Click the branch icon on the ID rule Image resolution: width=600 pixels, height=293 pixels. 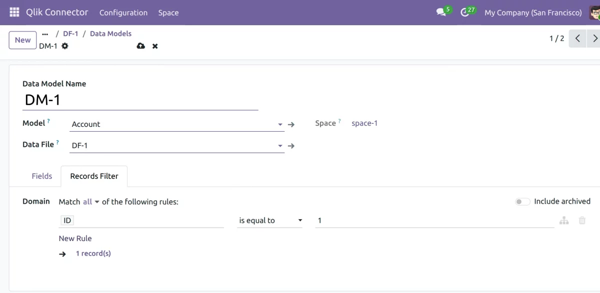tap(564, 220)
